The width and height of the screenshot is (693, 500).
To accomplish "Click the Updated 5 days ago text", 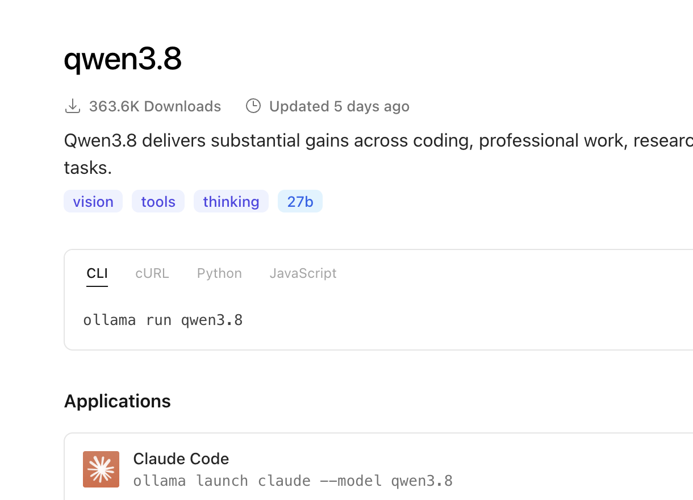I will (339, 106).
